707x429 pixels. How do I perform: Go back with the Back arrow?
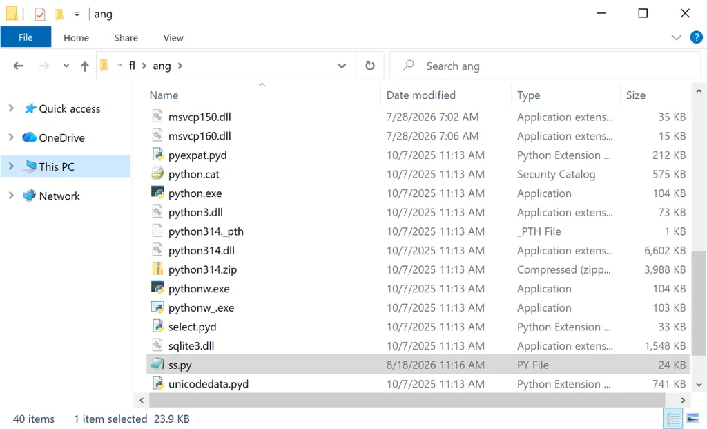pyautogui.click(x=18, y=66)
